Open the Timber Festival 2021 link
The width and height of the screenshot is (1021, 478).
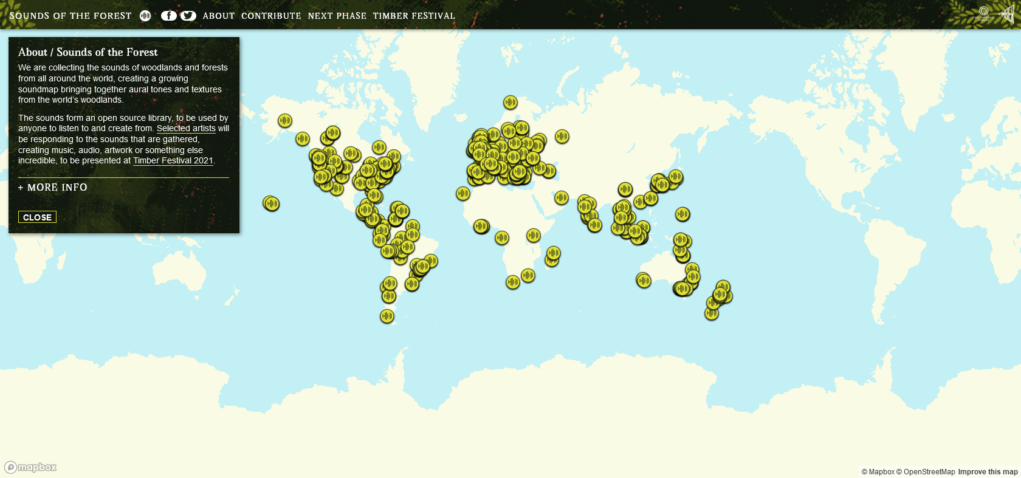point(173,161)
